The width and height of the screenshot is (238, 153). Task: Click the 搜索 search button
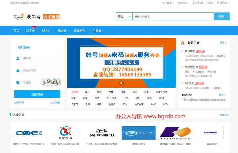[x=221, y=17]
